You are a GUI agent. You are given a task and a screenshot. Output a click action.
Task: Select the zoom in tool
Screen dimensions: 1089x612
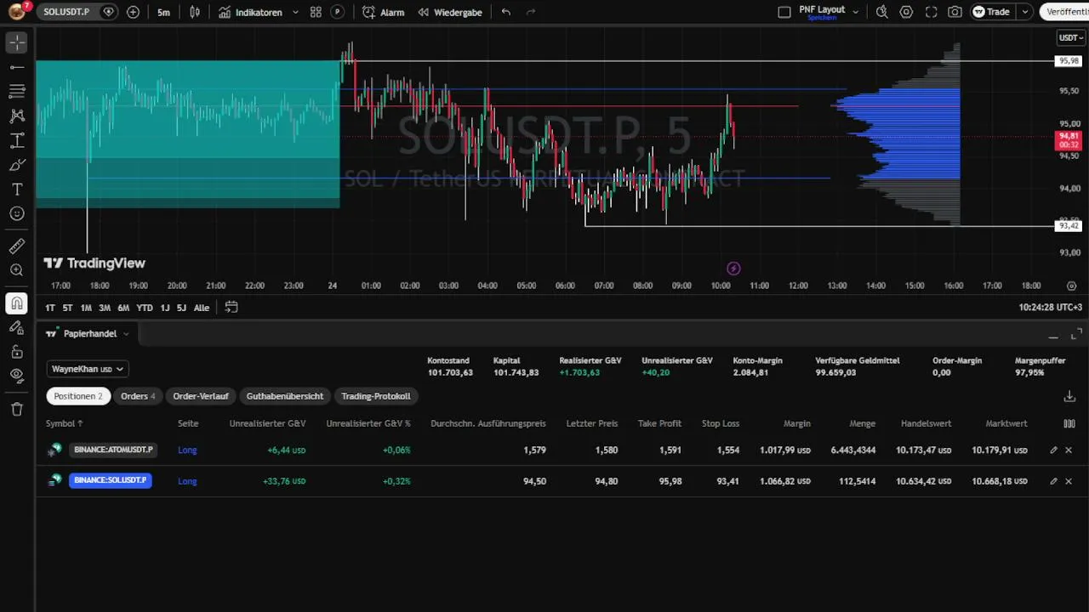(x=17, y=270)
